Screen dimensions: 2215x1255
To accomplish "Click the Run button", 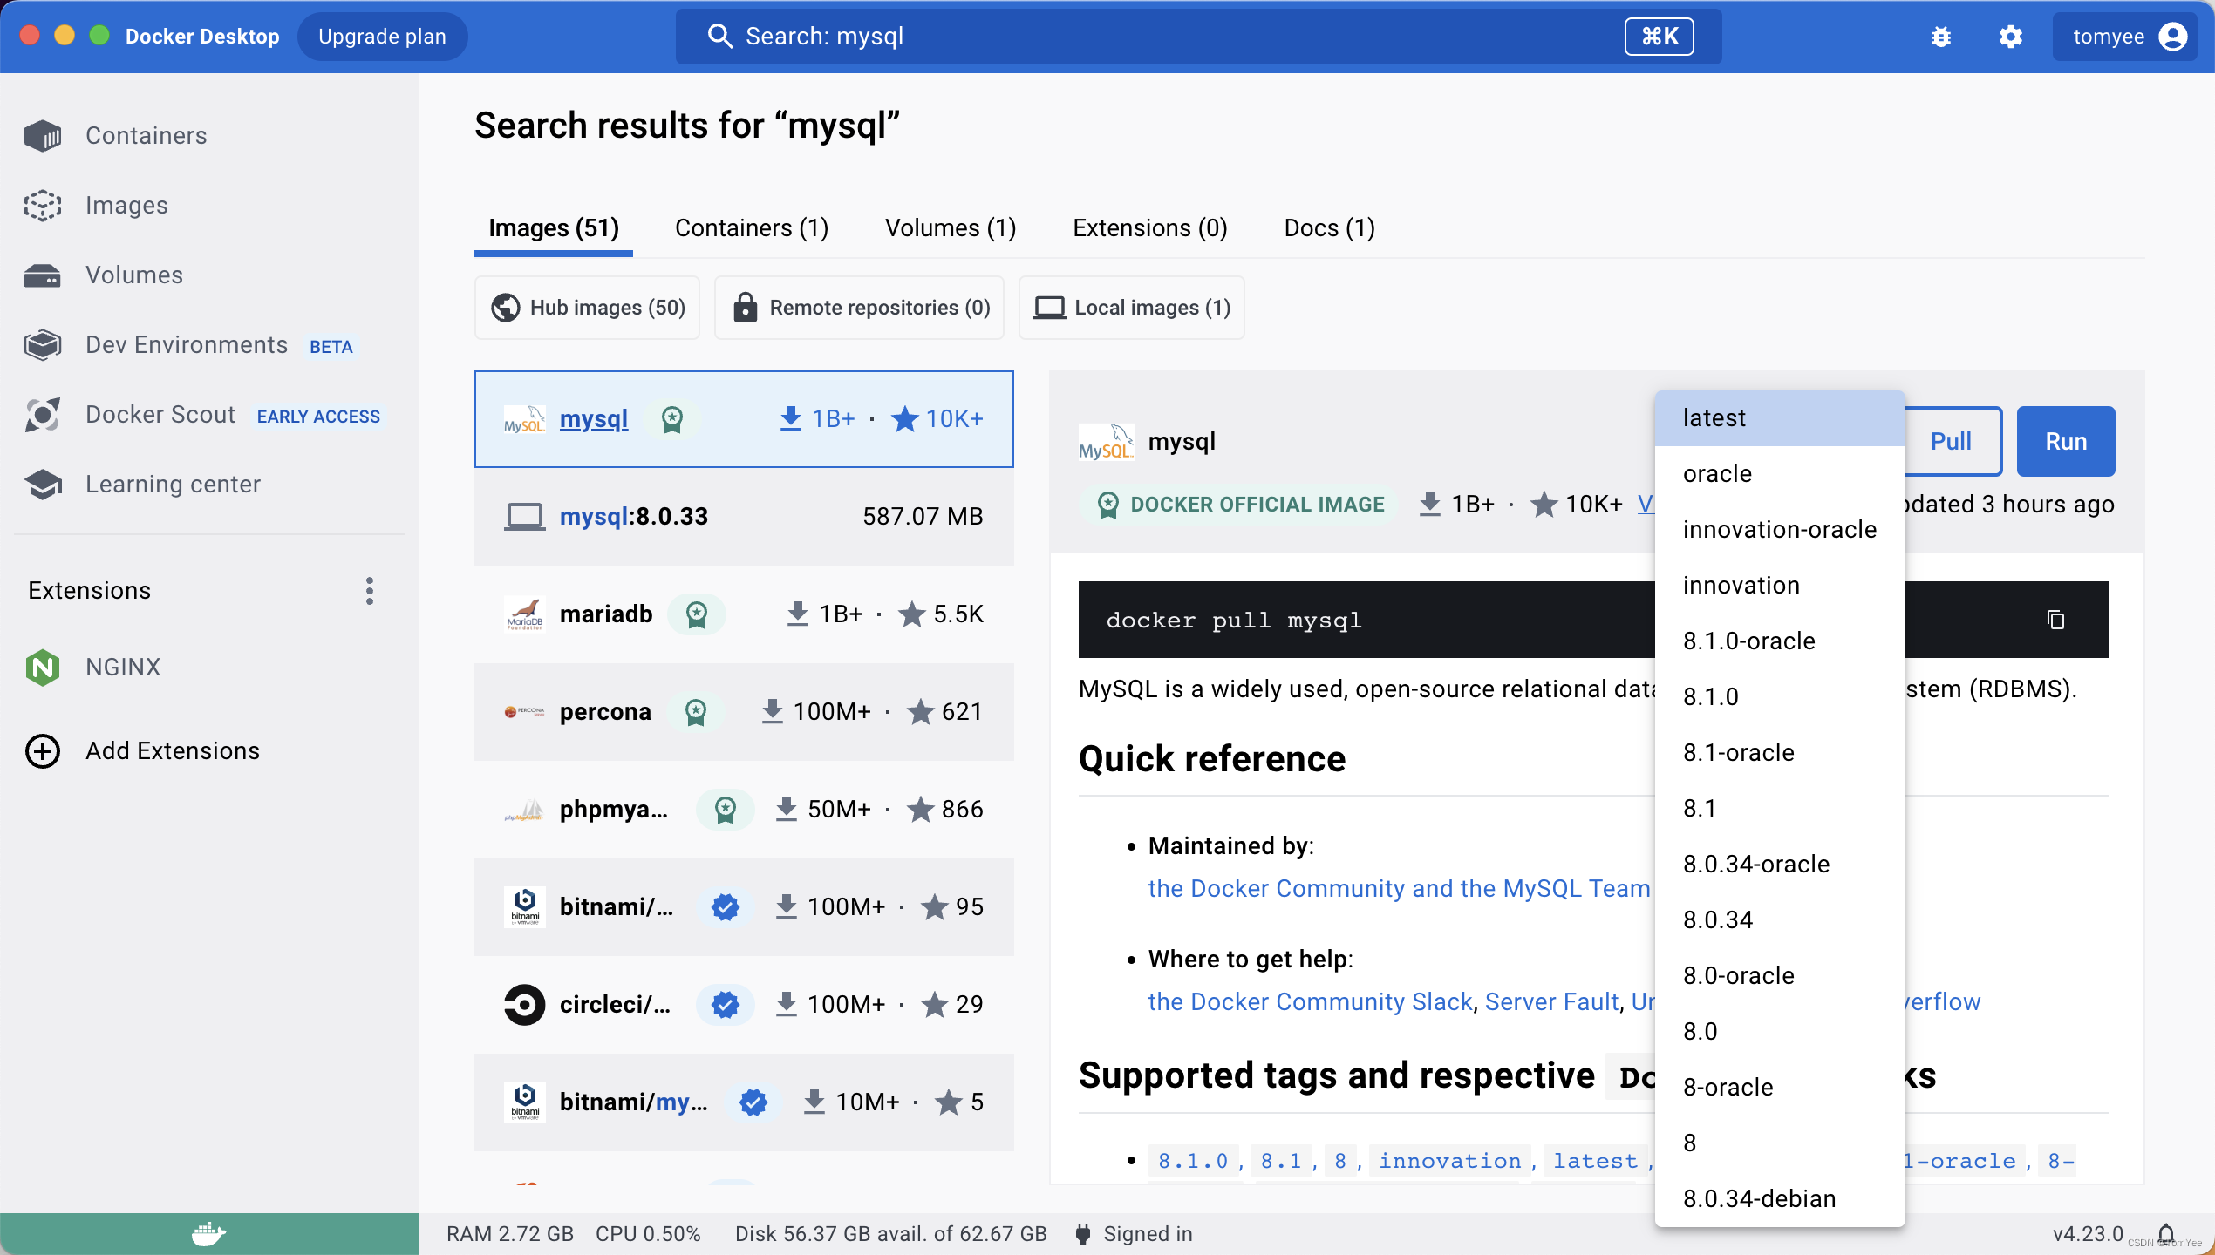I will [x=2066, y=441].
